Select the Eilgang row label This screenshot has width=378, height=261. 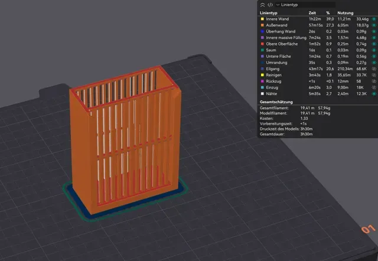[273, 69]
